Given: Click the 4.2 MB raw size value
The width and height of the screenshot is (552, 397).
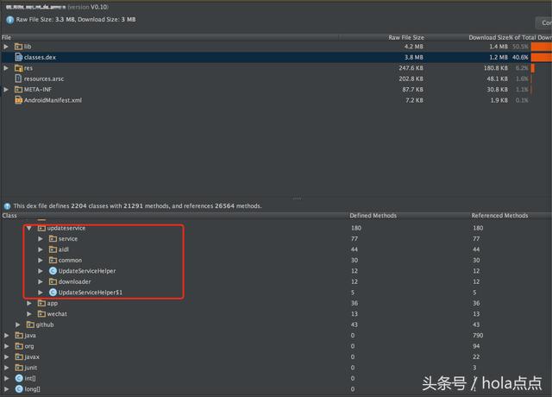Looking at the screenshot, I should [x=414, y=47].
